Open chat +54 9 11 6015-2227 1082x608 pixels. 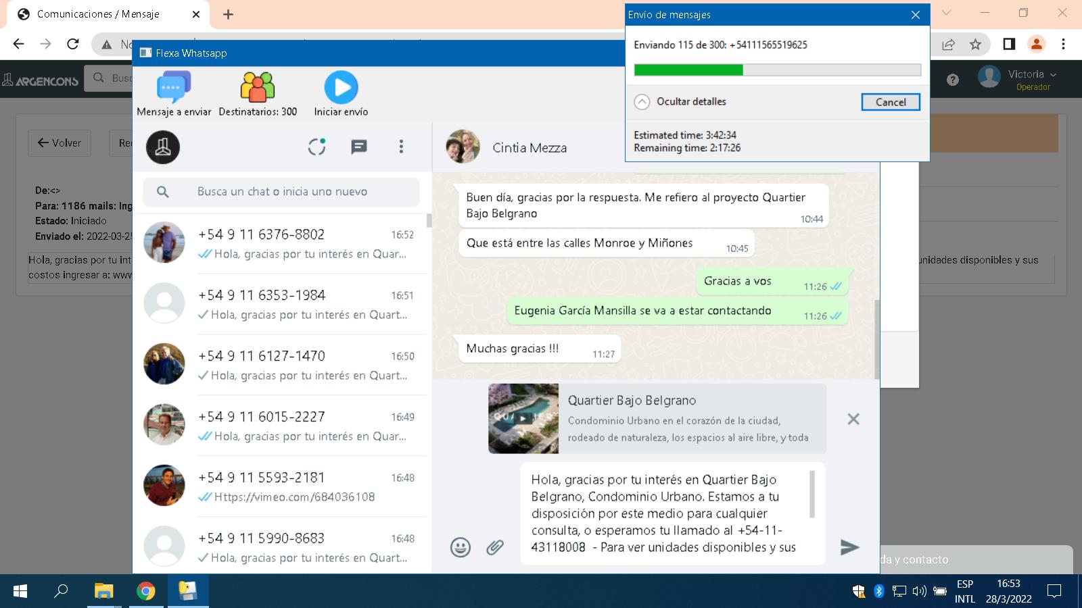pos(281,426)
